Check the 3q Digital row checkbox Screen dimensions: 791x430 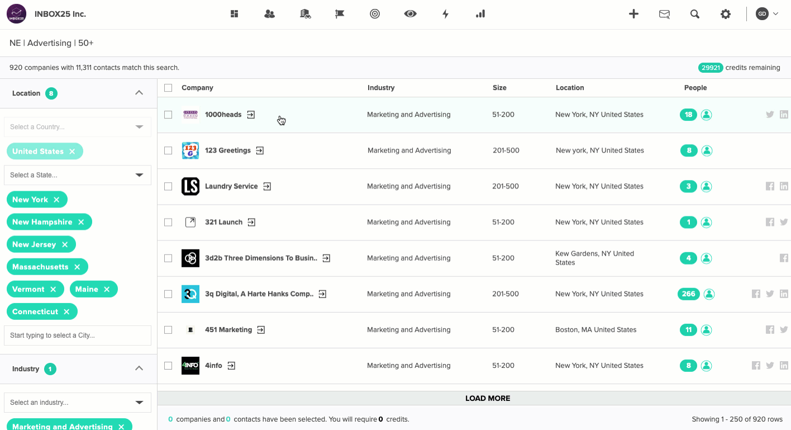168,294
